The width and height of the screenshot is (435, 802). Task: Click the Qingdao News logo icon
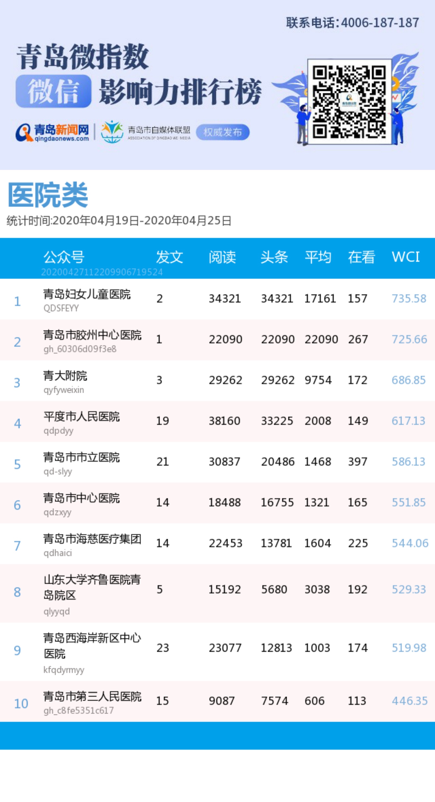coord(24,132)
